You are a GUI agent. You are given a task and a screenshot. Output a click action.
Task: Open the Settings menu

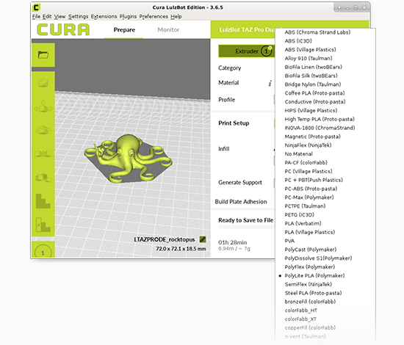pyautogui.click(x=78, y=16)
